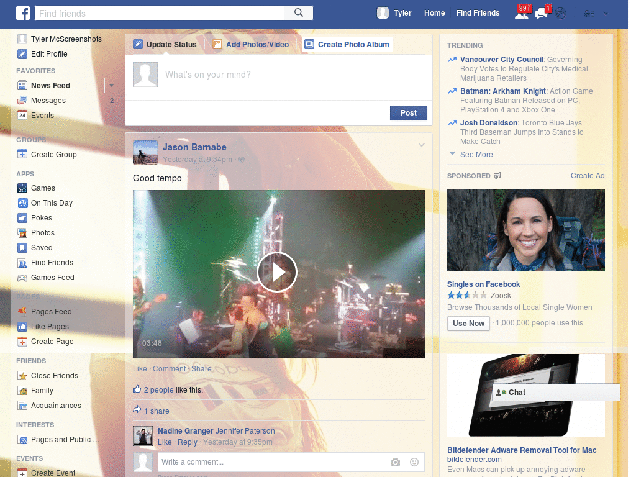Click the Write a comment field
Viewport: 636px width, 477px height.
coord(272,462)
